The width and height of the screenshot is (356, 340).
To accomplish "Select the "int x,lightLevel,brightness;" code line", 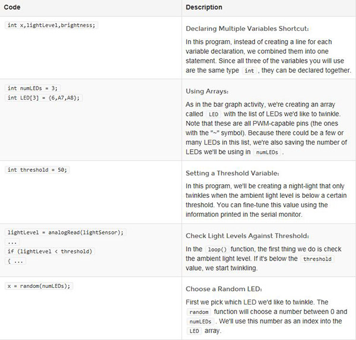I will point(50,25).
